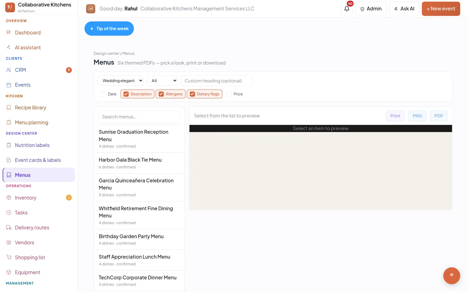Click the Recipe library book icon
Screen dimensions: 468x292
[x=9, y=107]
